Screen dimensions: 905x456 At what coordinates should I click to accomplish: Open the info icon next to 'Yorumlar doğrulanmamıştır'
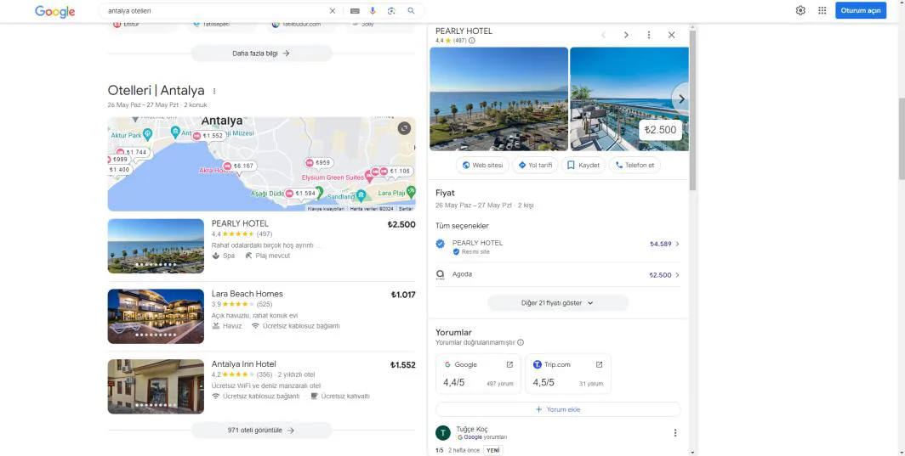pyautogui.click(x=521, y=342)
